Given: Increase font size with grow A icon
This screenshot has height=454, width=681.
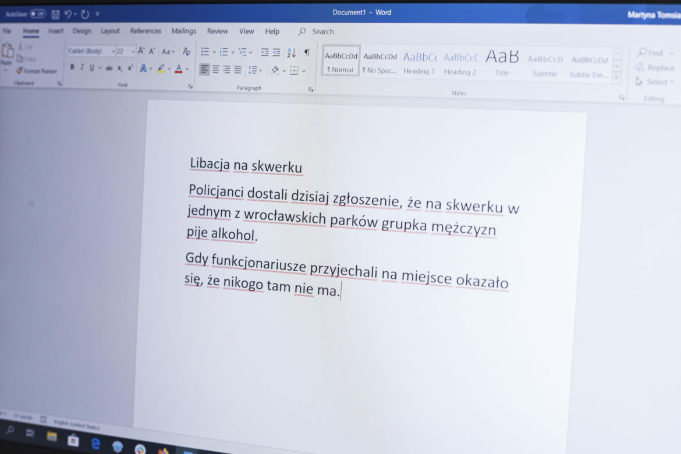Looking at the screenshot, I should click(x=141, y=51).
